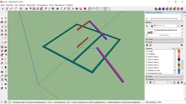Viewport: 186px width, 104px height.
Task: Open the Layers panel details menu arrow
Action: pos(182,45)
